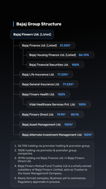Click footnote about newly formed company

pyautogui.click(x=50, y=180)
